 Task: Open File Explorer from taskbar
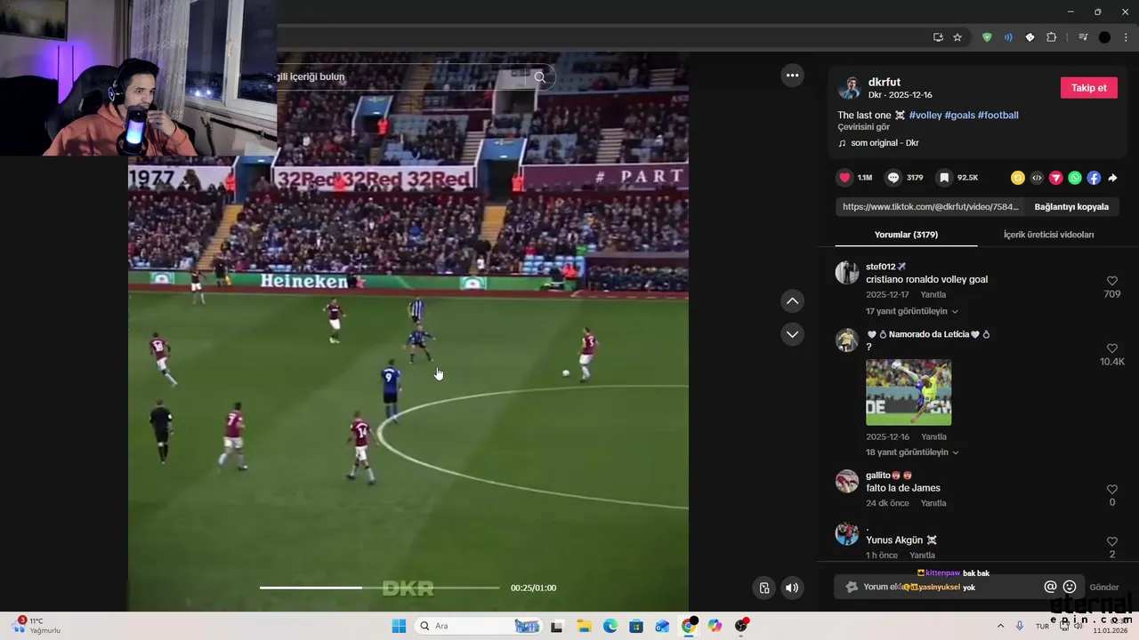click(584, 626)
